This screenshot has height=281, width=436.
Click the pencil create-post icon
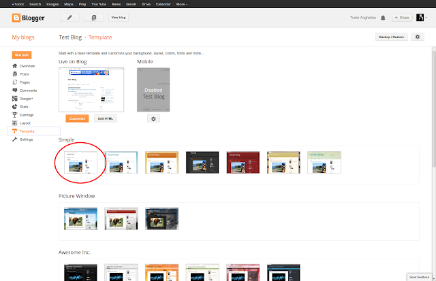click(69, 18)
